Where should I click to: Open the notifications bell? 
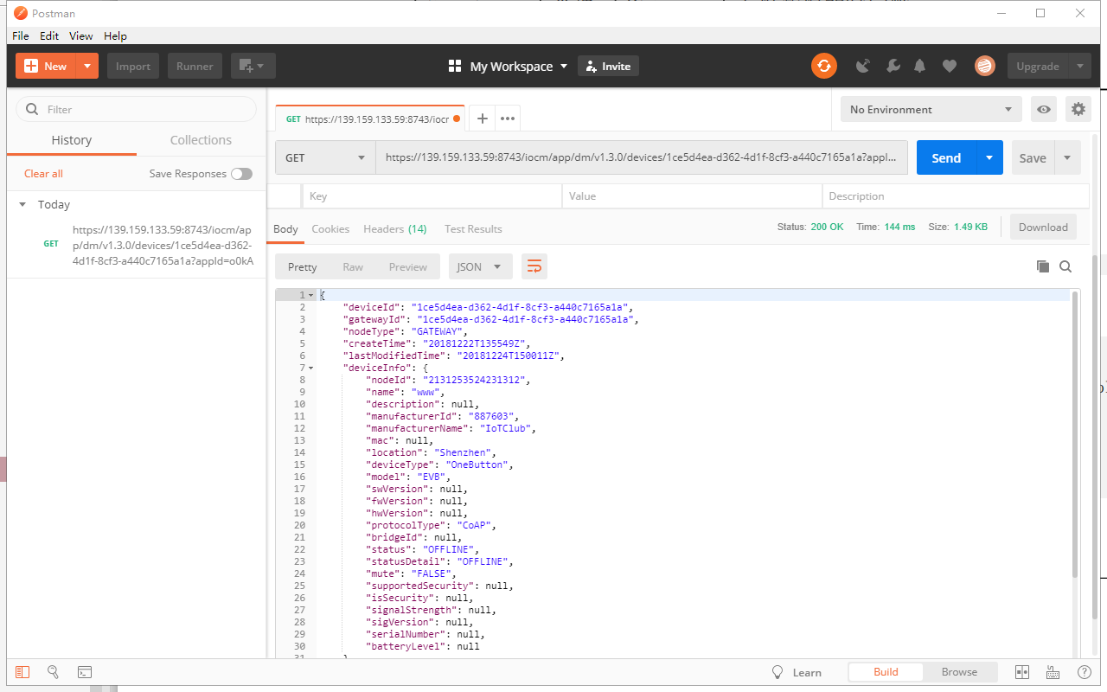pos(920,66)
